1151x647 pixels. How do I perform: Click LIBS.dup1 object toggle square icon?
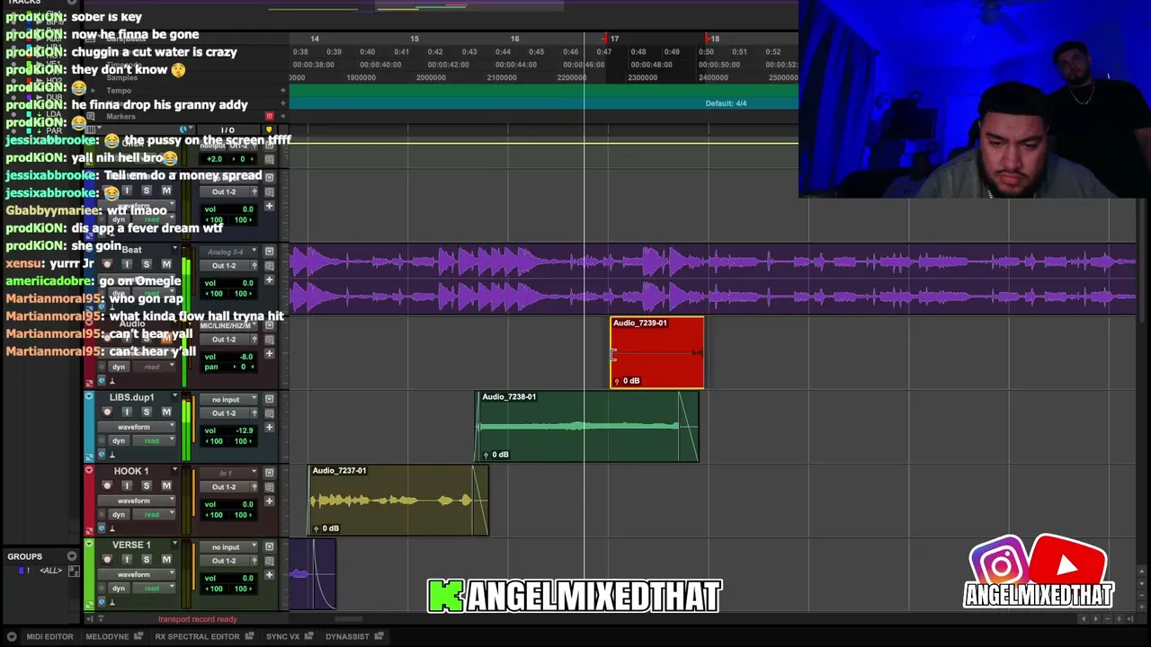pyautogui.click(x=269, y=399)
